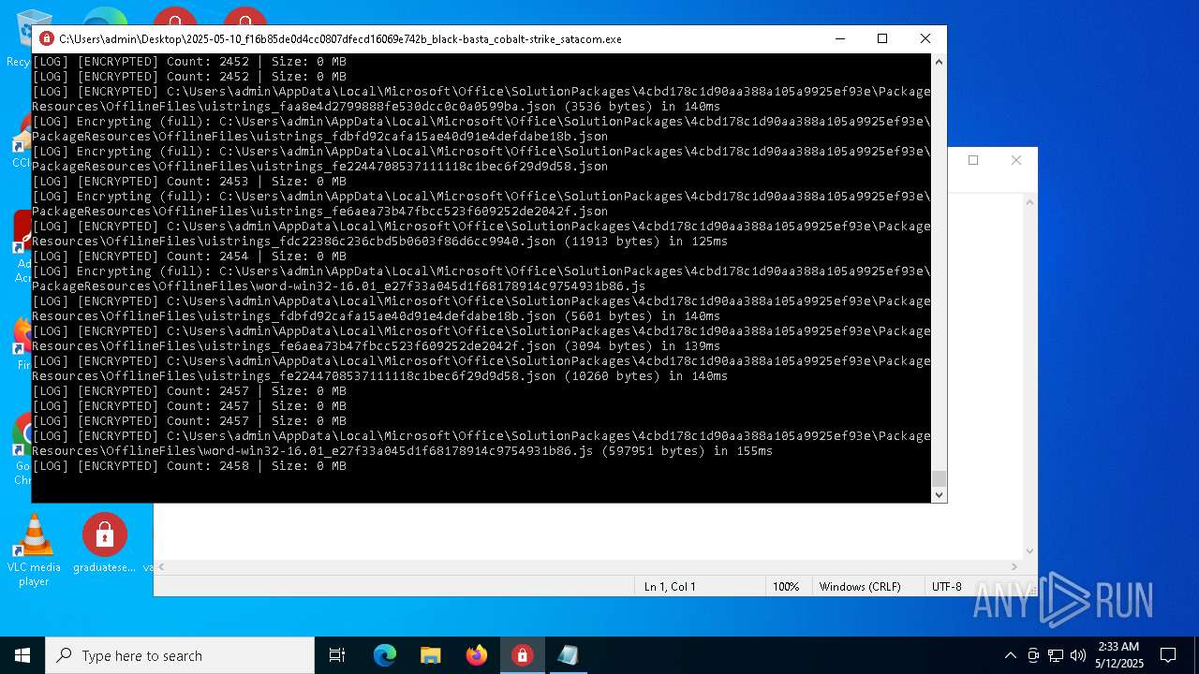This screenshot has width=1199, height=674.
Task: Maximize the console window
Action: point(882,39)
